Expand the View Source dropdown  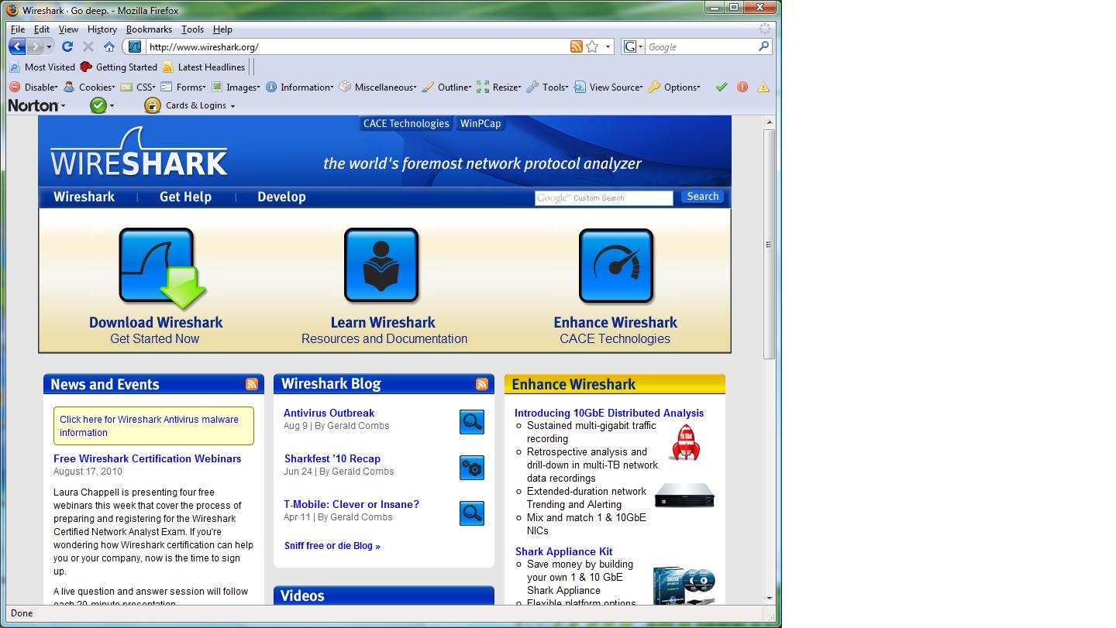point(608,88)
